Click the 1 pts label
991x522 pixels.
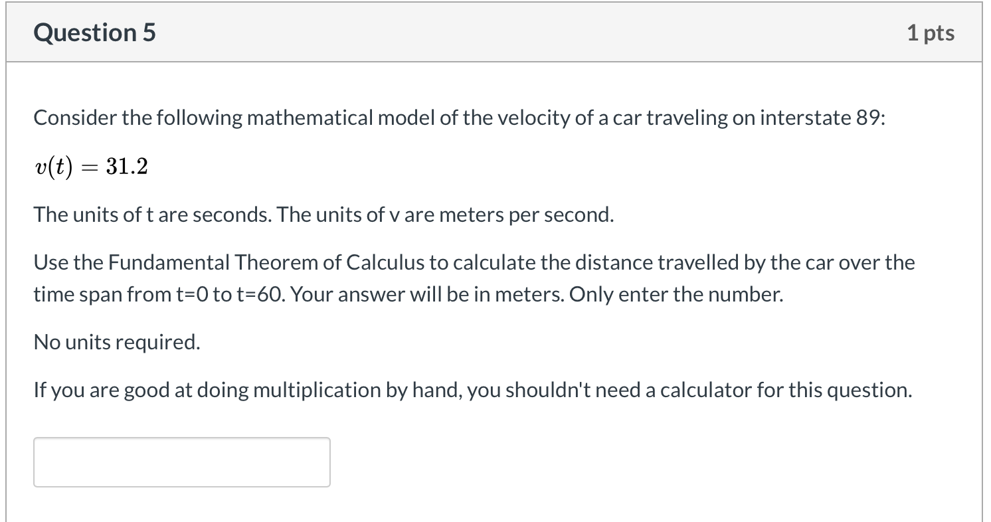pyautogui.click(x=931, y=32)
